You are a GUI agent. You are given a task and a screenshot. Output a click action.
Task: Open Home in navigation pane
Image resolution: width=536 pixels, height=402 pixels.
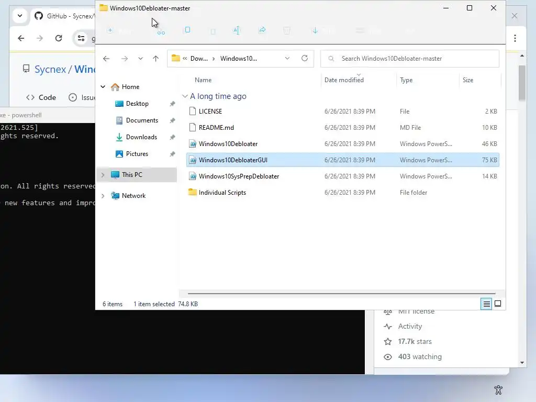[x=130, y=87]
